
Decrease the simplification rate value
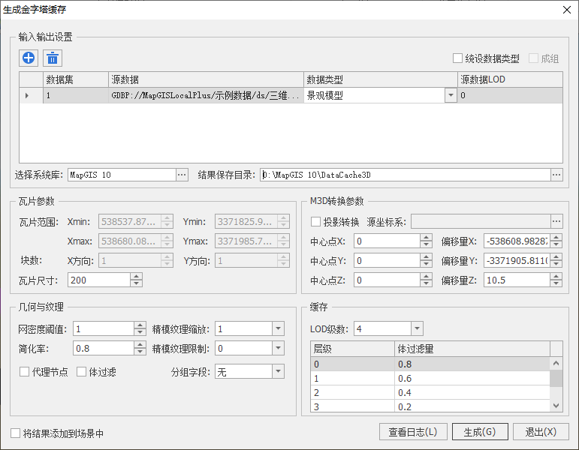140,352
